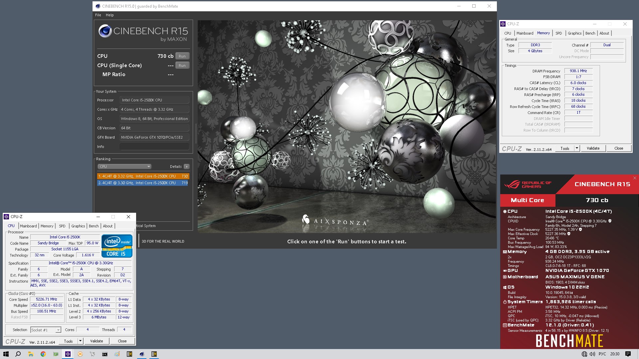Expand the Ranking CPU dropdown
639x359 pixels.
click(x=124, y=167)
